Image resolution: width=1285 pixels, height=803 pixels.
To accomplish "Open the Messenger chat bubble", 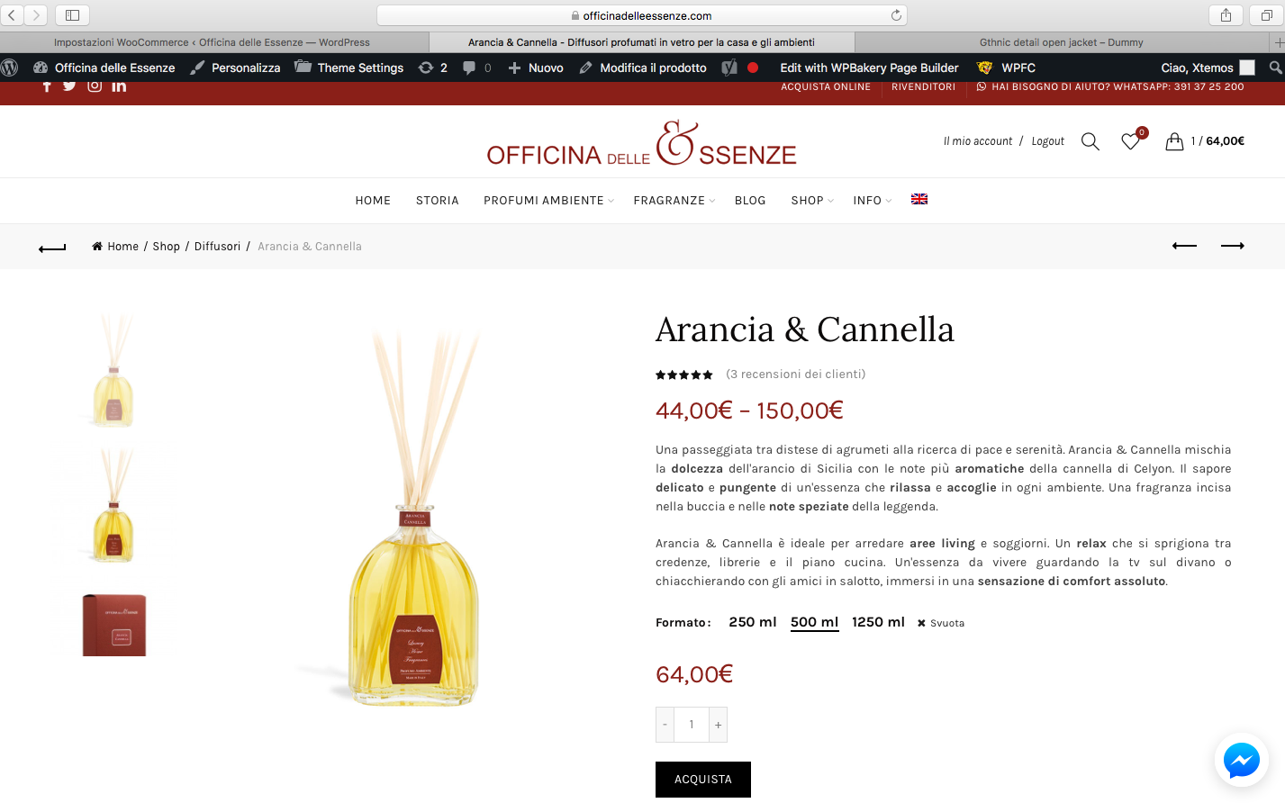I will coord(1241,761).
